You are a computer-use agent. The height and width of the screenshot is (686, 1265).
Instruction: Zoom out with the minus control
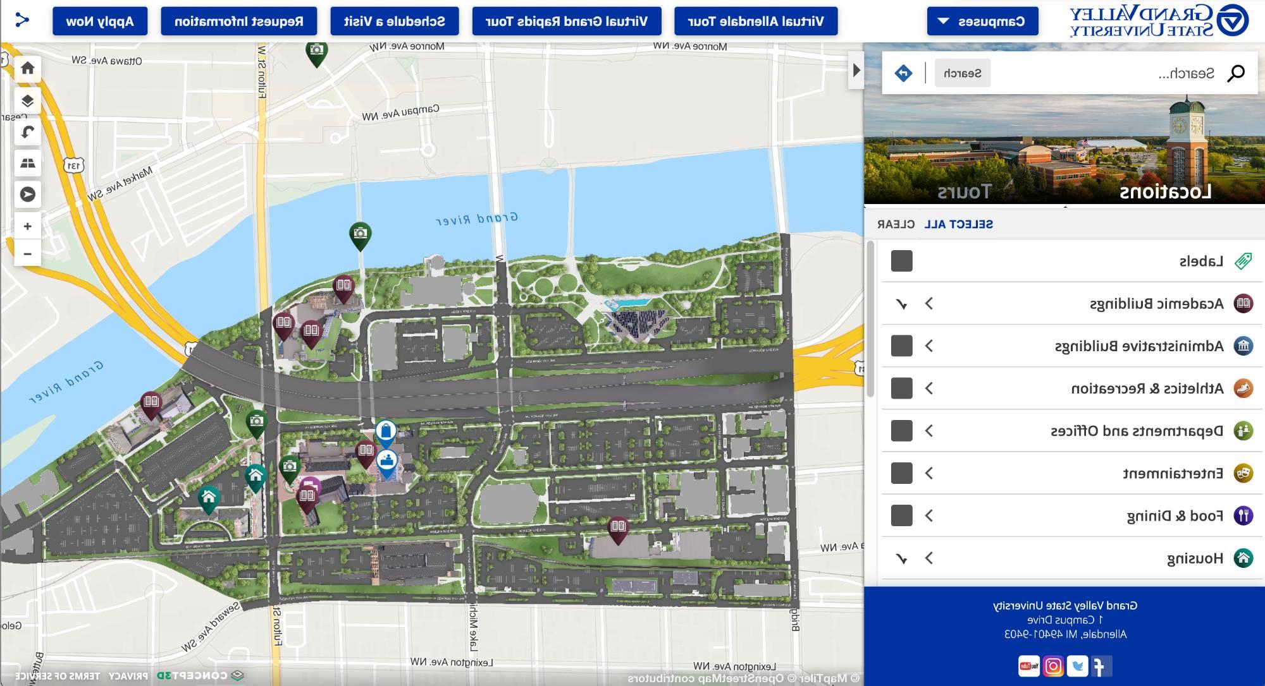point(27,254)
